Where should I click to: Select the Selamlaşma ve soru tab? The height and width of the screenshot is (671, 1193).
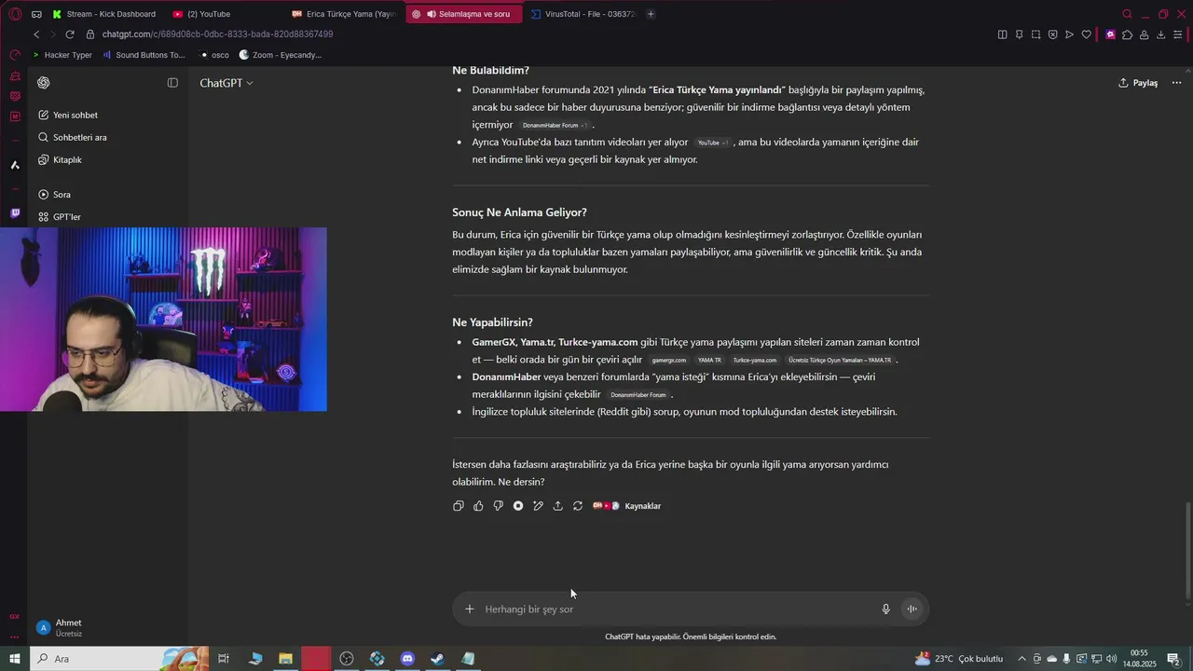(463, 14)
